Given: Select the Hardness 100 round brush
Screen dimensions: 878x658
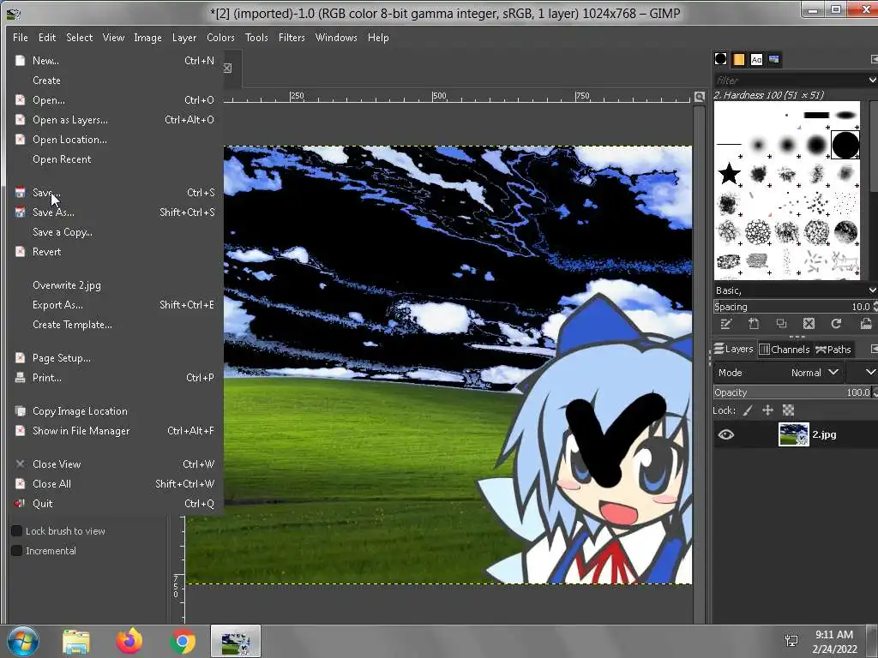Looking at the screenshot, I should click(x=845, y=145).
